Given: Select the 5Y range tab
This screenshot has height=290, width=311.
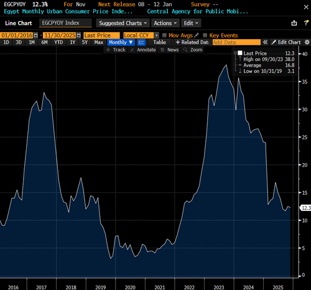Looking at the screenshot, I should [85, 42].
